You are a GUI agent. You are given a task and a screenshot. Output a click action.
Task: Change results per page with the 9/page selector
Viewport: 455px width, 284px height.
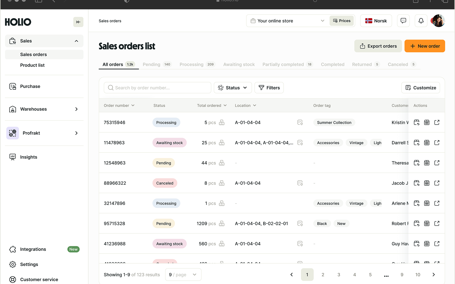click(x=183, y=275)
